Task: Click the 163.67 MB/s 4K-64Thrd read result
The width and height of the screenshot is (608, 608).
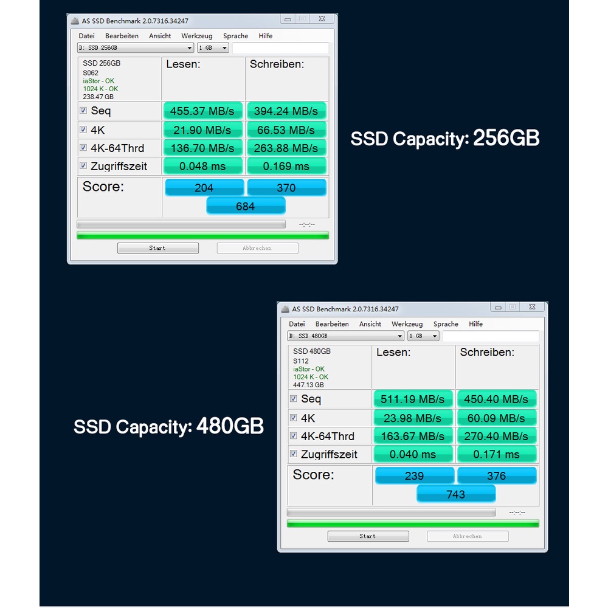Action: pyautogui.click(x=413, y=436)
